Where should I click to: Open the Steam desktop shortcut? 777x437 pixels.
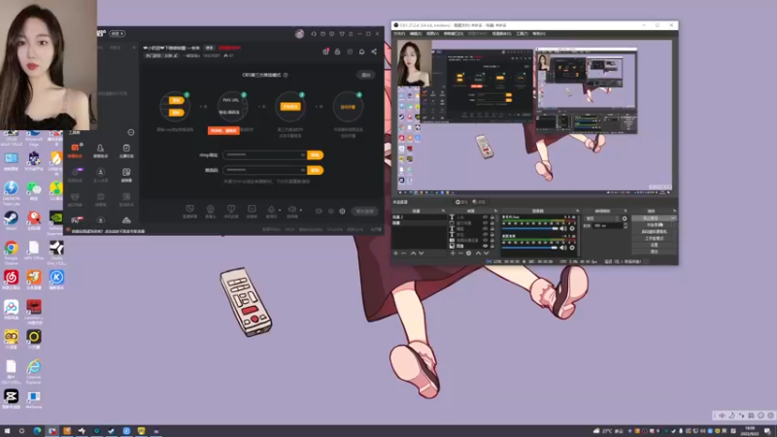tap(11, 218)
